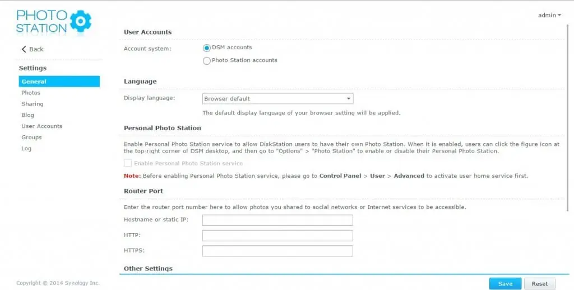Screen dimensions: 574x290
Task: View the Log page
Action: pos(26,149)
